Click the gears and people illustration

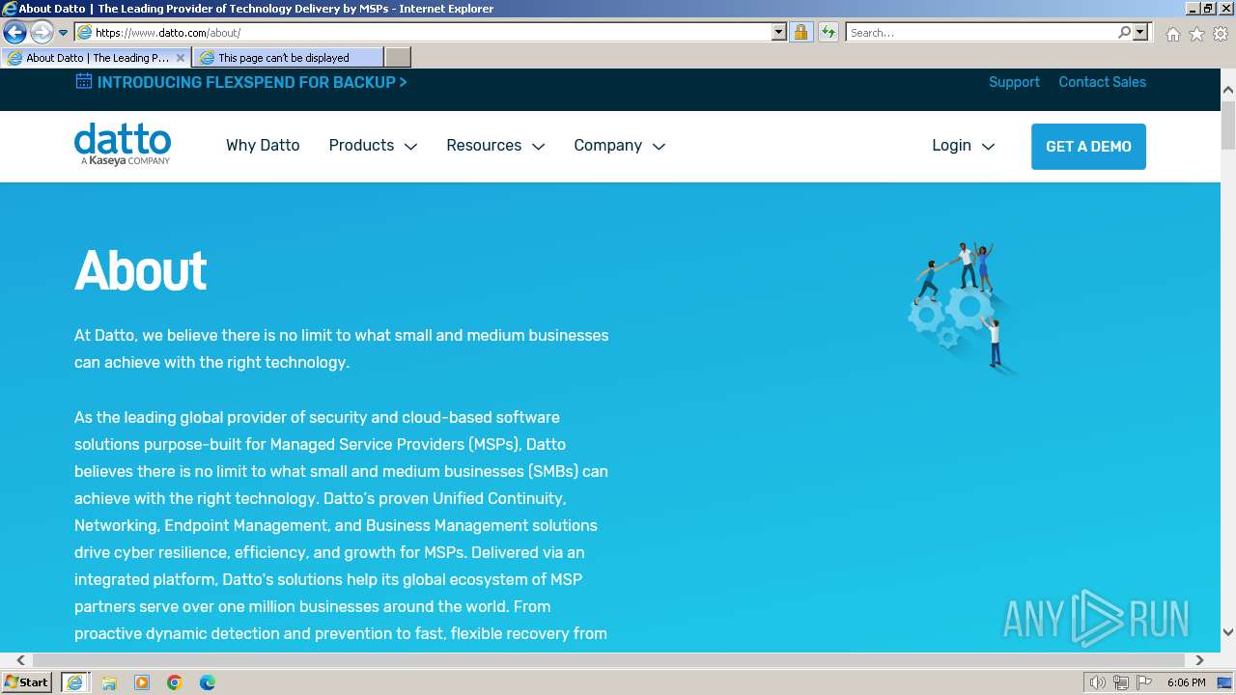click(x=964, y=307)
